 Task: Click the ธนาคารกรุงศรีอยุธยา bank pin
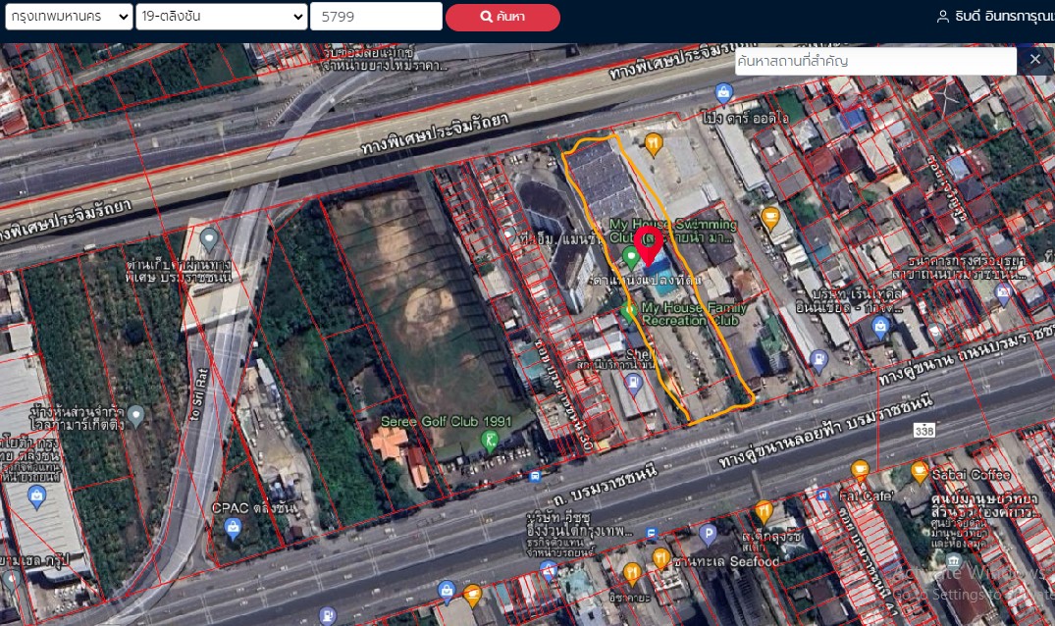point(1003,294)
